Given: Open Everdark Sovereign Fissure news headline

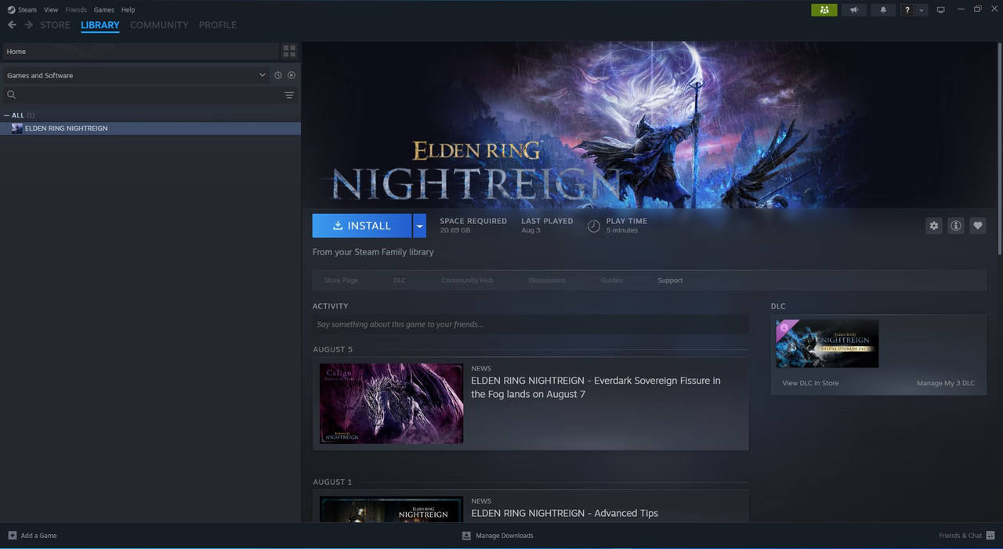Looking at the screenshot, I should (x=596, y=387).
